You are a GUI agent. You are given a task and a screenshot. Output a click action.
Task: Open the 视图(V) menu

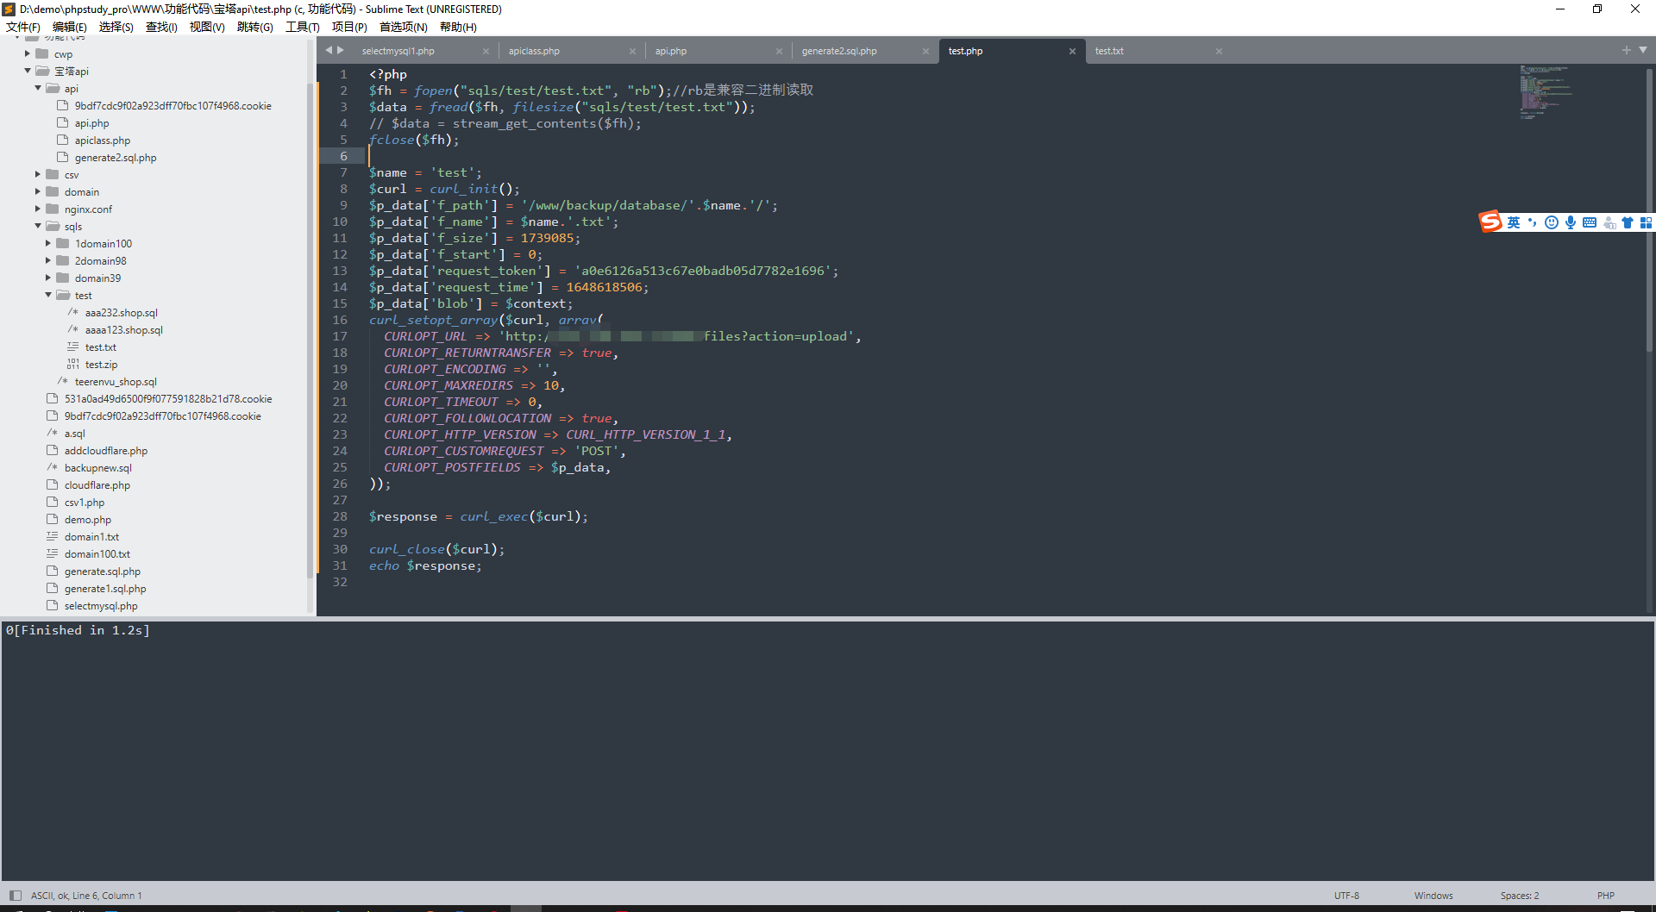coord(208,27)
